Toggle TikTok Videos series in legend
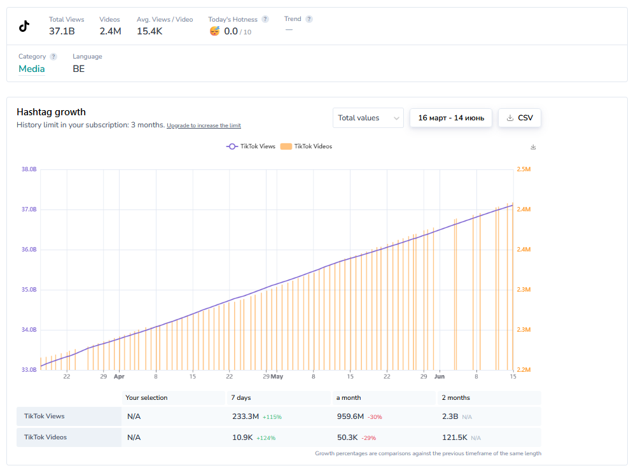 [306, 146]
